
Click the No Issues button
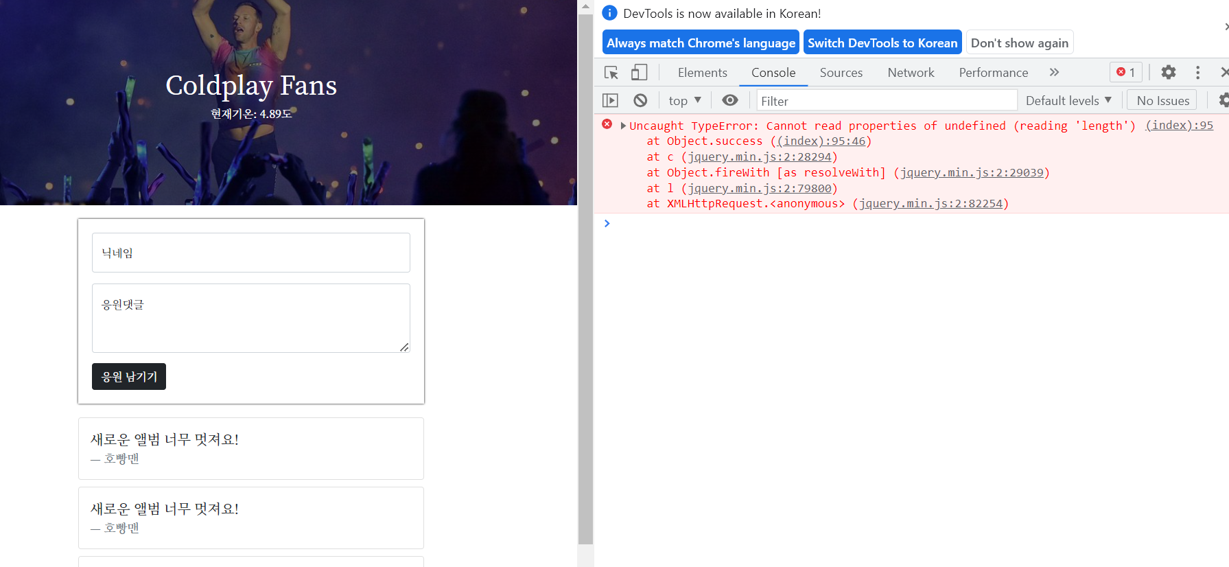click(1162, 101)
